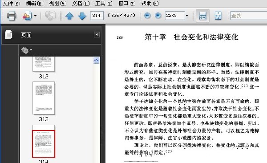
Task: Click the Print icon
Action: [12, 16]
